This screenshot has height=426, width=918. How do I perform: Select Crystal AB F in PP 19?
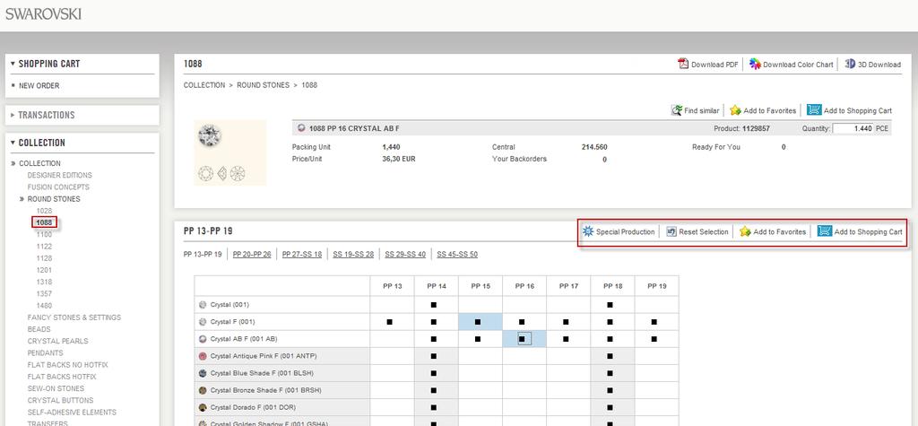point(654,339)
